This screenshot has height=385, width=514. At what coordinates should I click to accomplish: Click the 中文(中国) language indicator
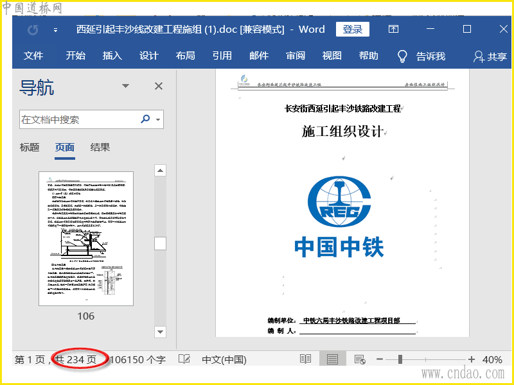click(x=224, y=360)
